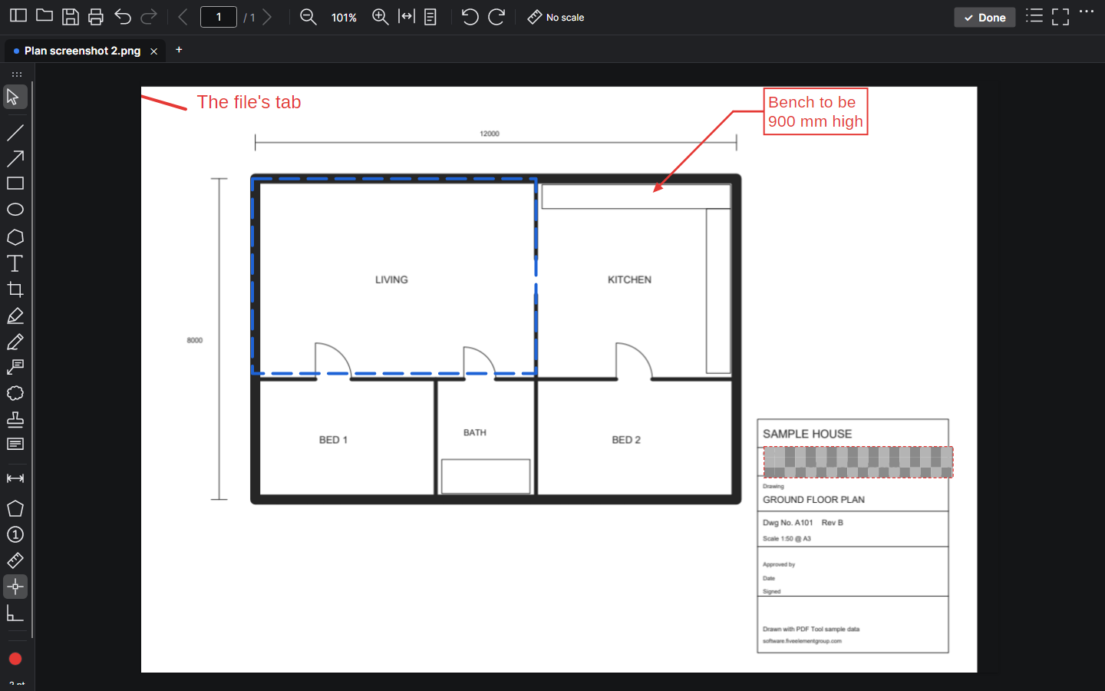Click the 101% zoom level value
Viewport: 1105px width, 691px height.
pos(344,18)
